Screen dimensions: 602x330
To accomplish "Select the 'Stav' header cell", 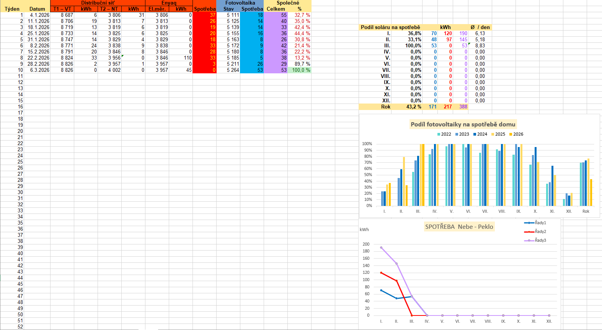I will (x=228, y=9).
